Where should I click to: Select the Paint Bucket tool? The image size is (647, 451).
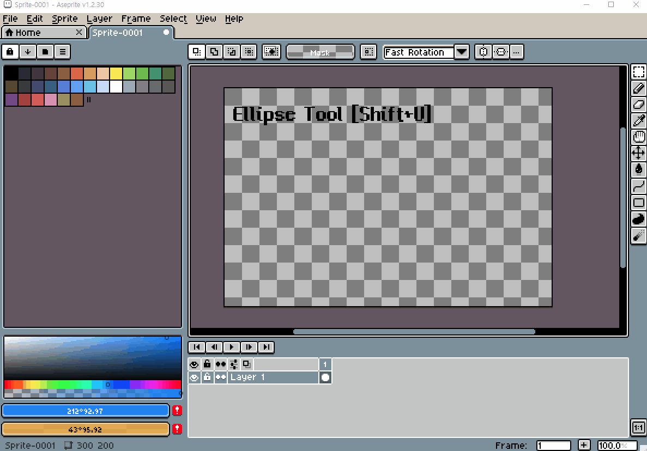[x=638, y=169]
